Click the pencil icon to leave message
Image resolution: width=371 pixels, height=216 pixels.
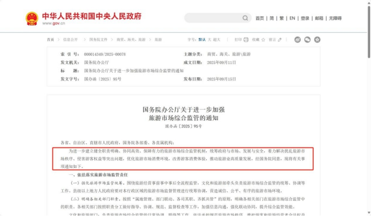tap(280, 40)
